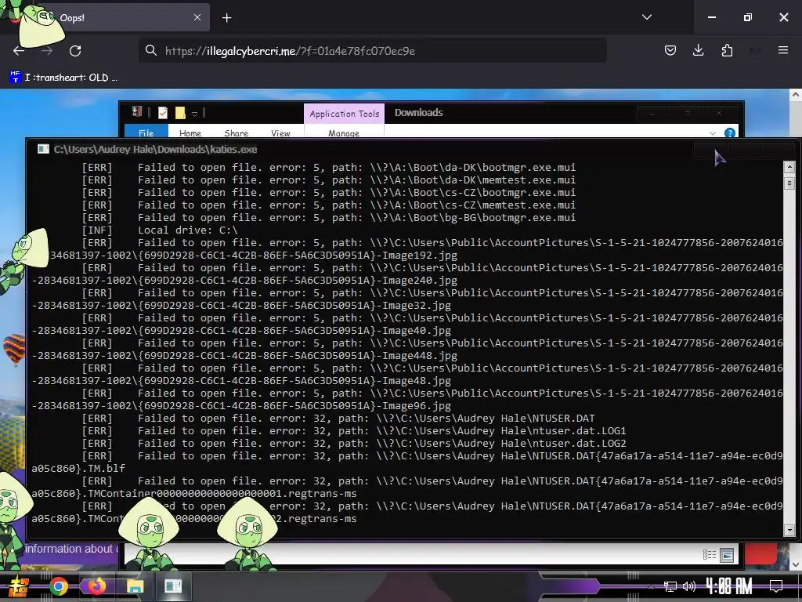Image resolution: width=802 pixels, height=602 pixels.
Task: Click the Explorer window system icon
Action: pos(136,111)
